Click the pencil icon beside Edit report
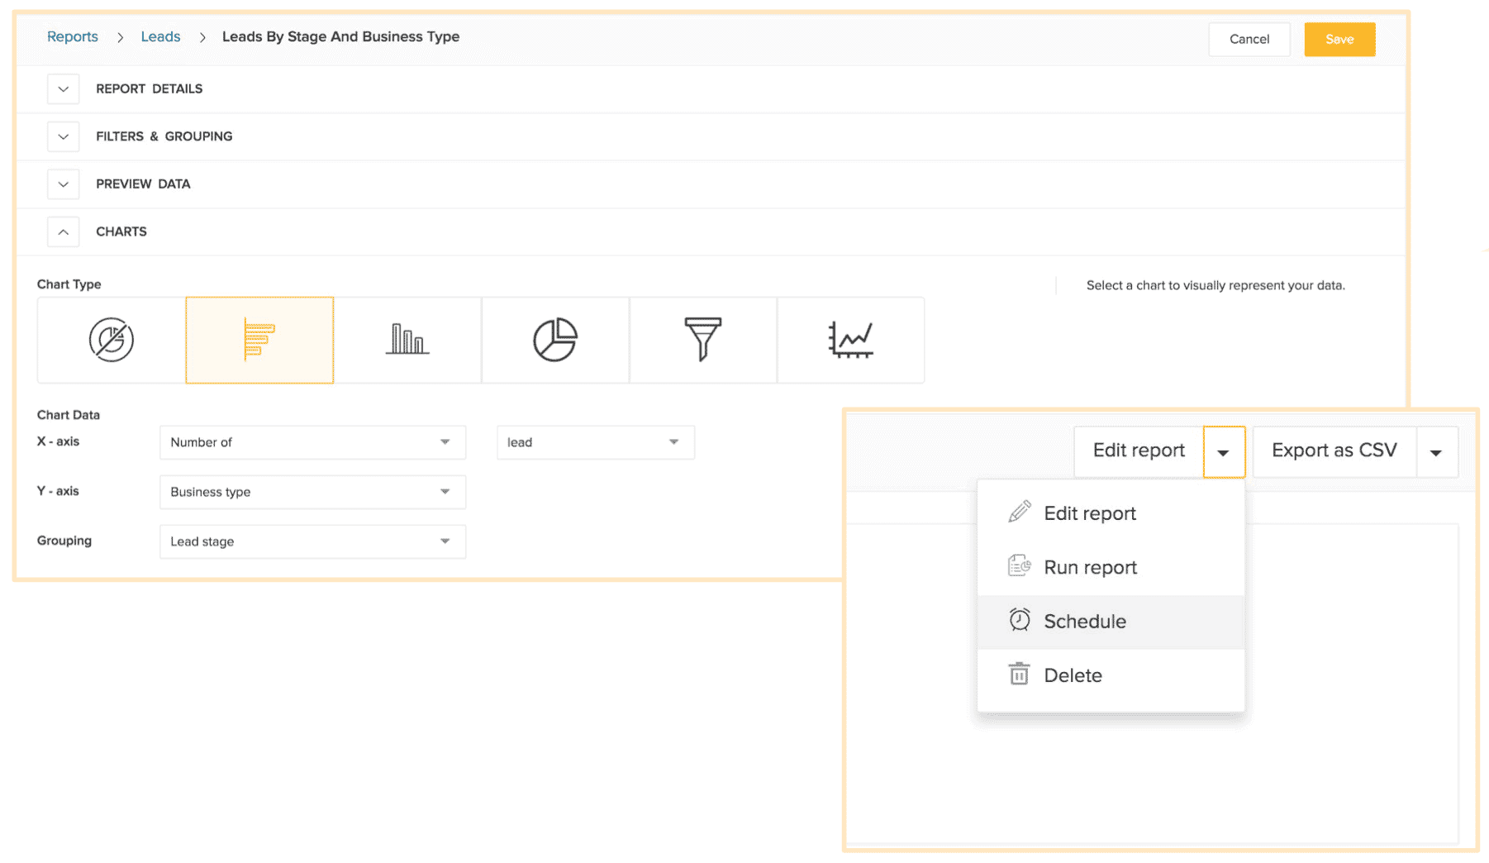This screenshot has width=1489, height=863. (x=1020, y=513)
